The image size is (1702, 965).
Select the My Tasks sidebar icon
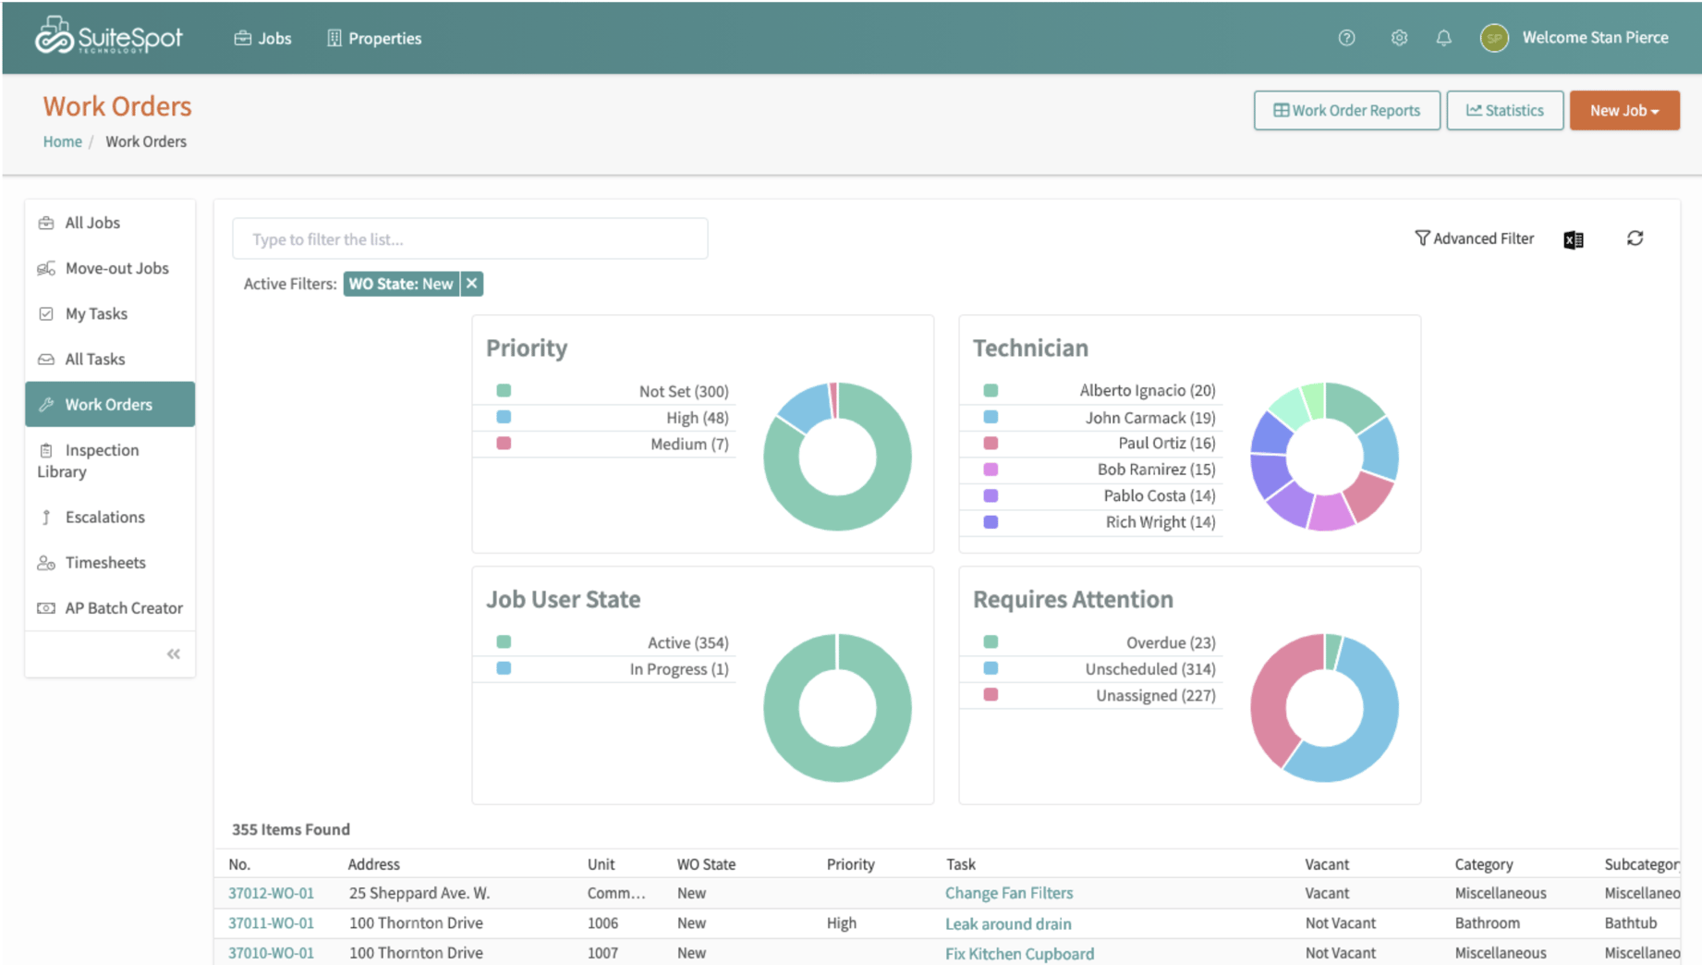[x=46, y=313]
